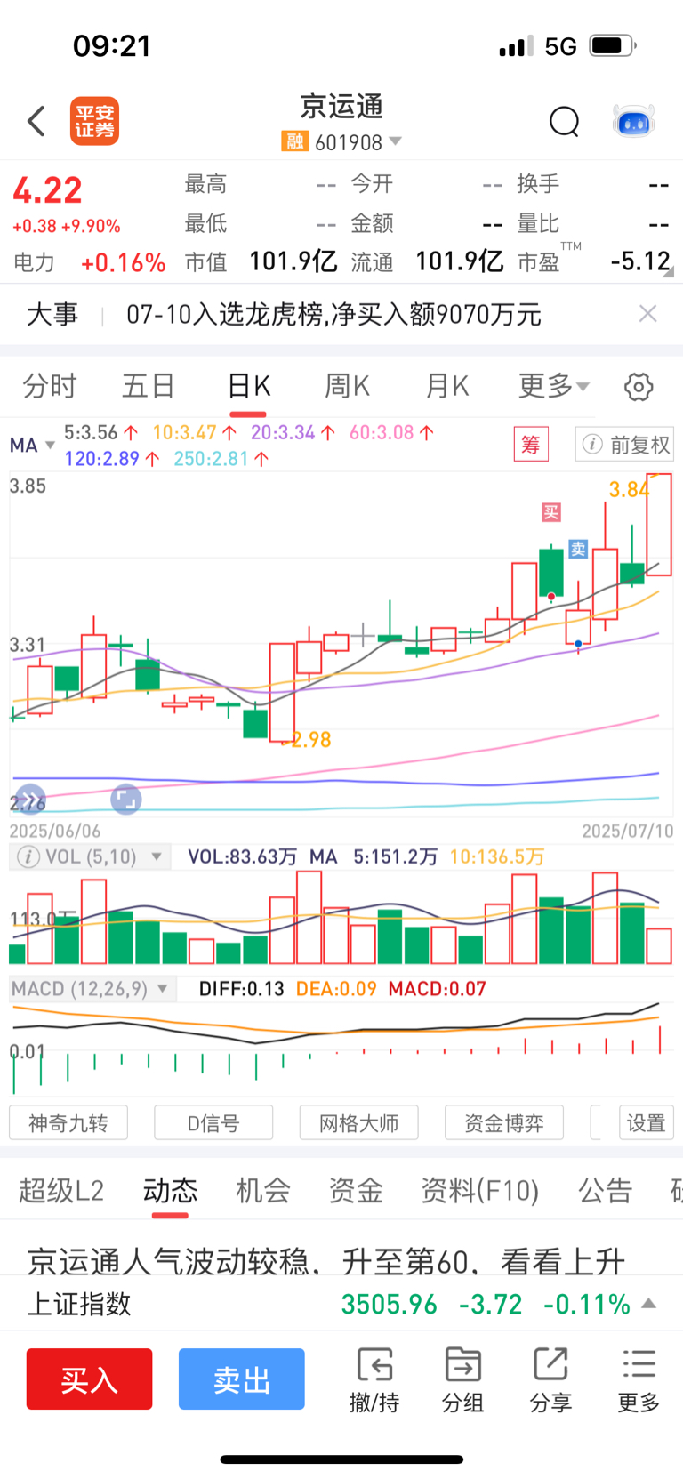This screenshot has width=683, height=1479.
Task: Tap the 卖 sell marker on chart
Action: coord(578,549)
